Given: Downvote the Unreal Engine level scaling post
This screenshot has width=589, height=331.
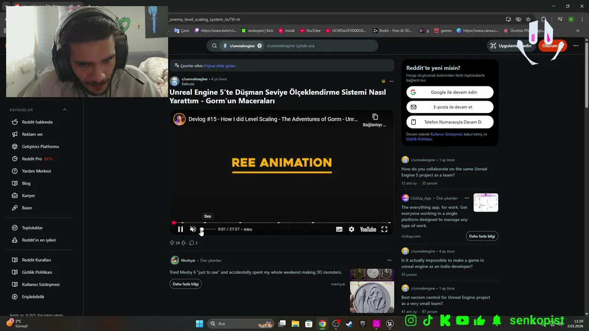Looking at the screenshot, I should point(183,243).
